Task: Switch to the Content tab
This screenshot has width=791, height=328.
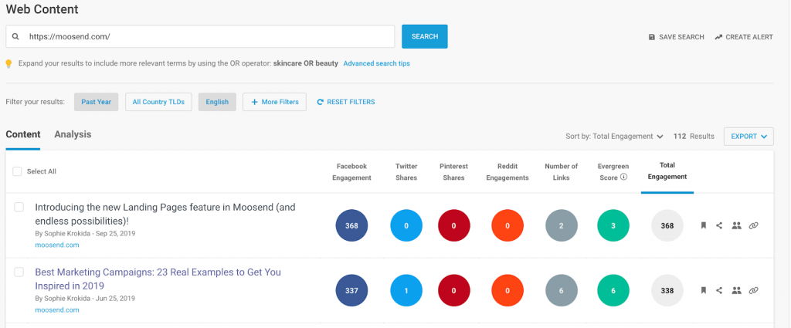Action: point(23,134)
